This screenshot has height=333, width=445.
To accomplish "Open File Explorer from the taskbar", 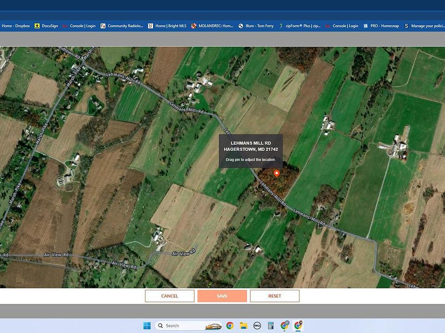I will click(x=243, y=326).
